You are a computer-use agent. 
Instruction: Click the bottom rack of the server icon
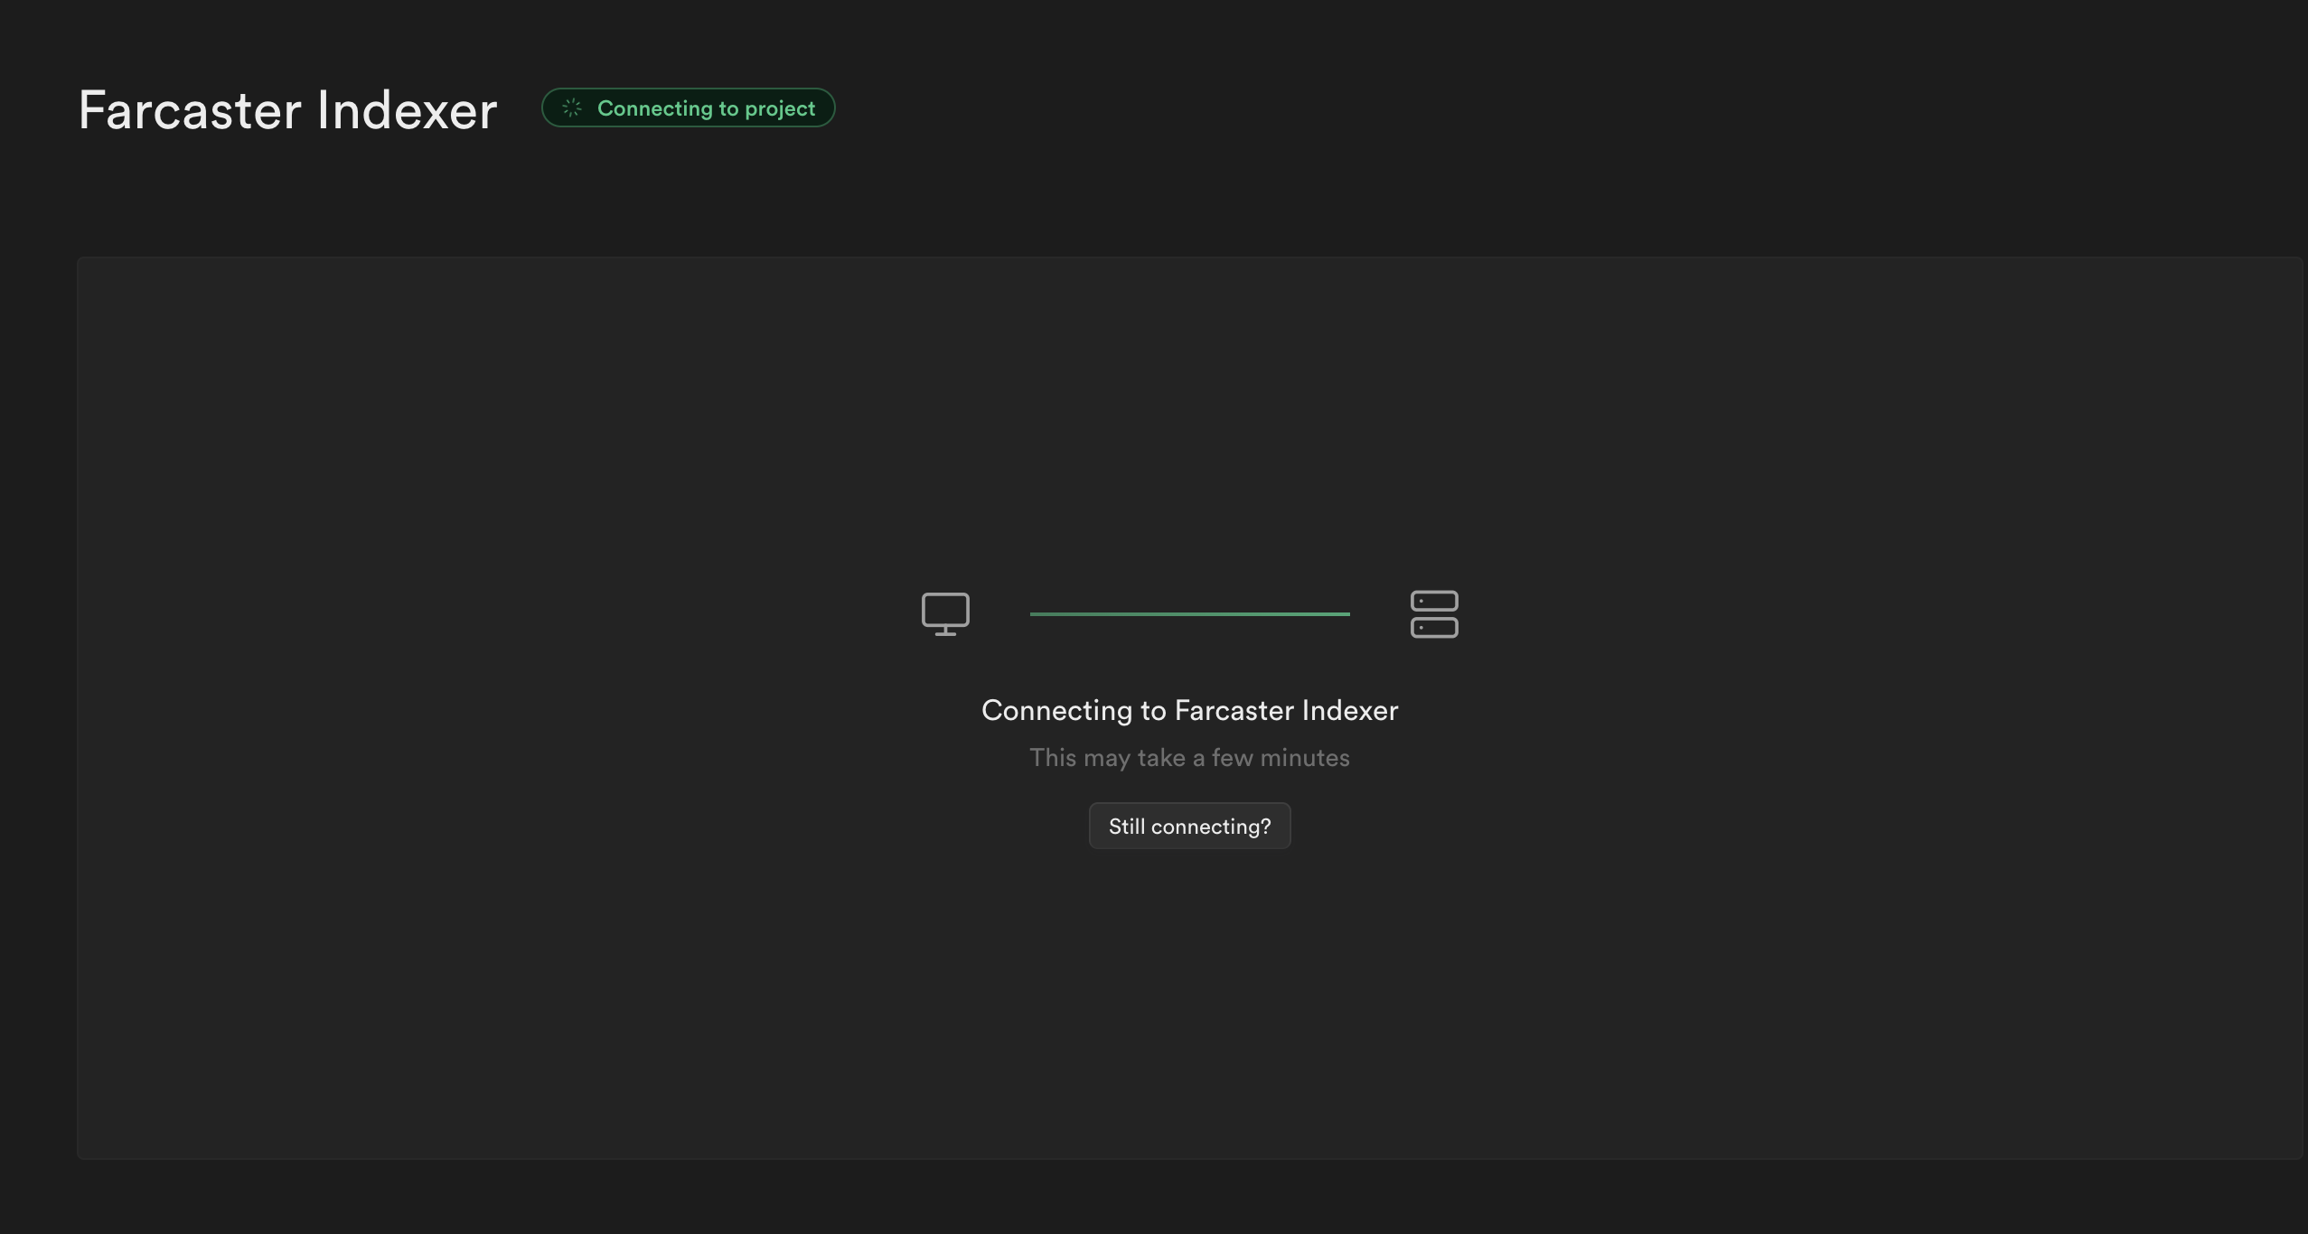pyautogui.click(x=1434, y=628)
